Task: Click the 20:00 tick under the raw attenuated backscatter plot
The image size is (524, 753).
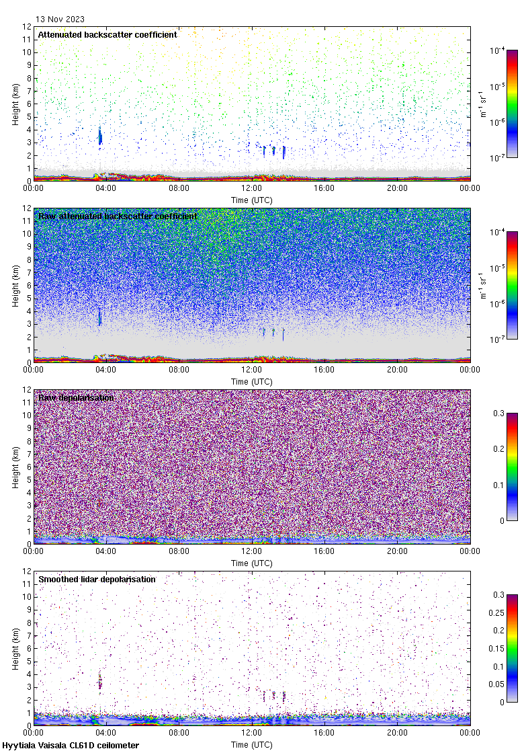Action: [x=397, y=370]
